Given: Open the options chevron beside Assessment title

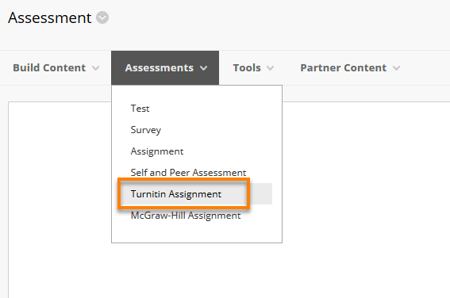Looking at the screenshot, I should [102, 17].
